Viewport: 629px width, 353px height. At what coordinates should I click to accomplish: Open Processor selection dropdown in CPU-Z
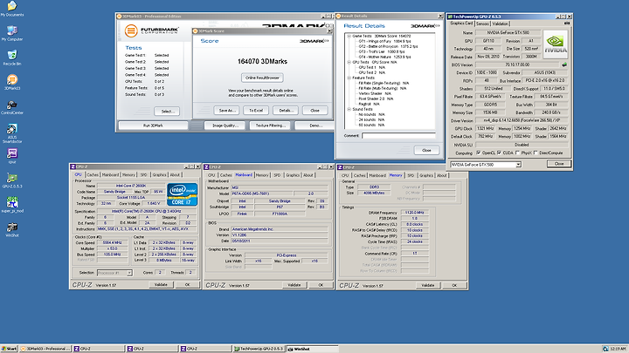click(129, 273)
